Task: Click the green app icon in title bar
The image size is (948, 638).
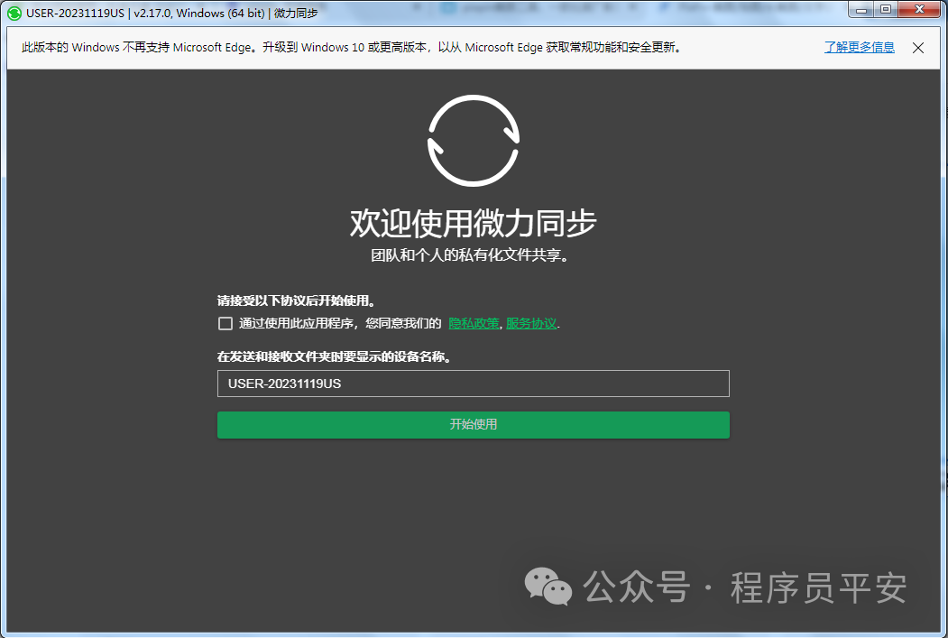Action: (x=14, y=14)
